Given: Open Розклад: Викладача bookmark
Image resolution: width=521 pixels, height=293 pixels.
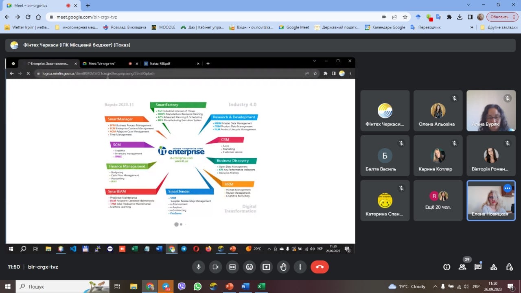Looking at the screenshot, I should point(125,27).
